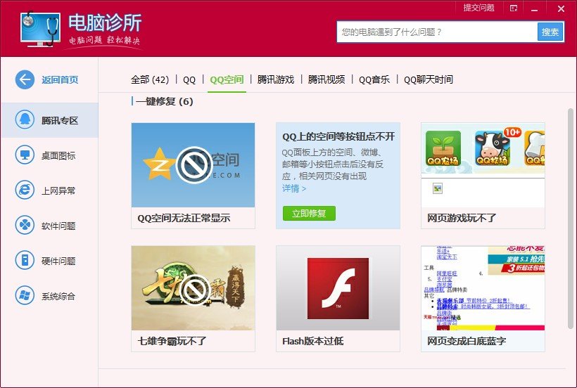Select the 上网异常 sidebar label
Viewport: 577px width, 388px height.
coord(58,190)
